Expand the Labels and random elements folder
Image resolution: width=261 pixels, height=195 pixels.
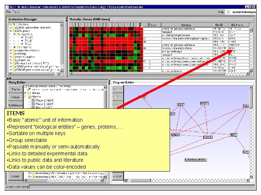[11, 27]
